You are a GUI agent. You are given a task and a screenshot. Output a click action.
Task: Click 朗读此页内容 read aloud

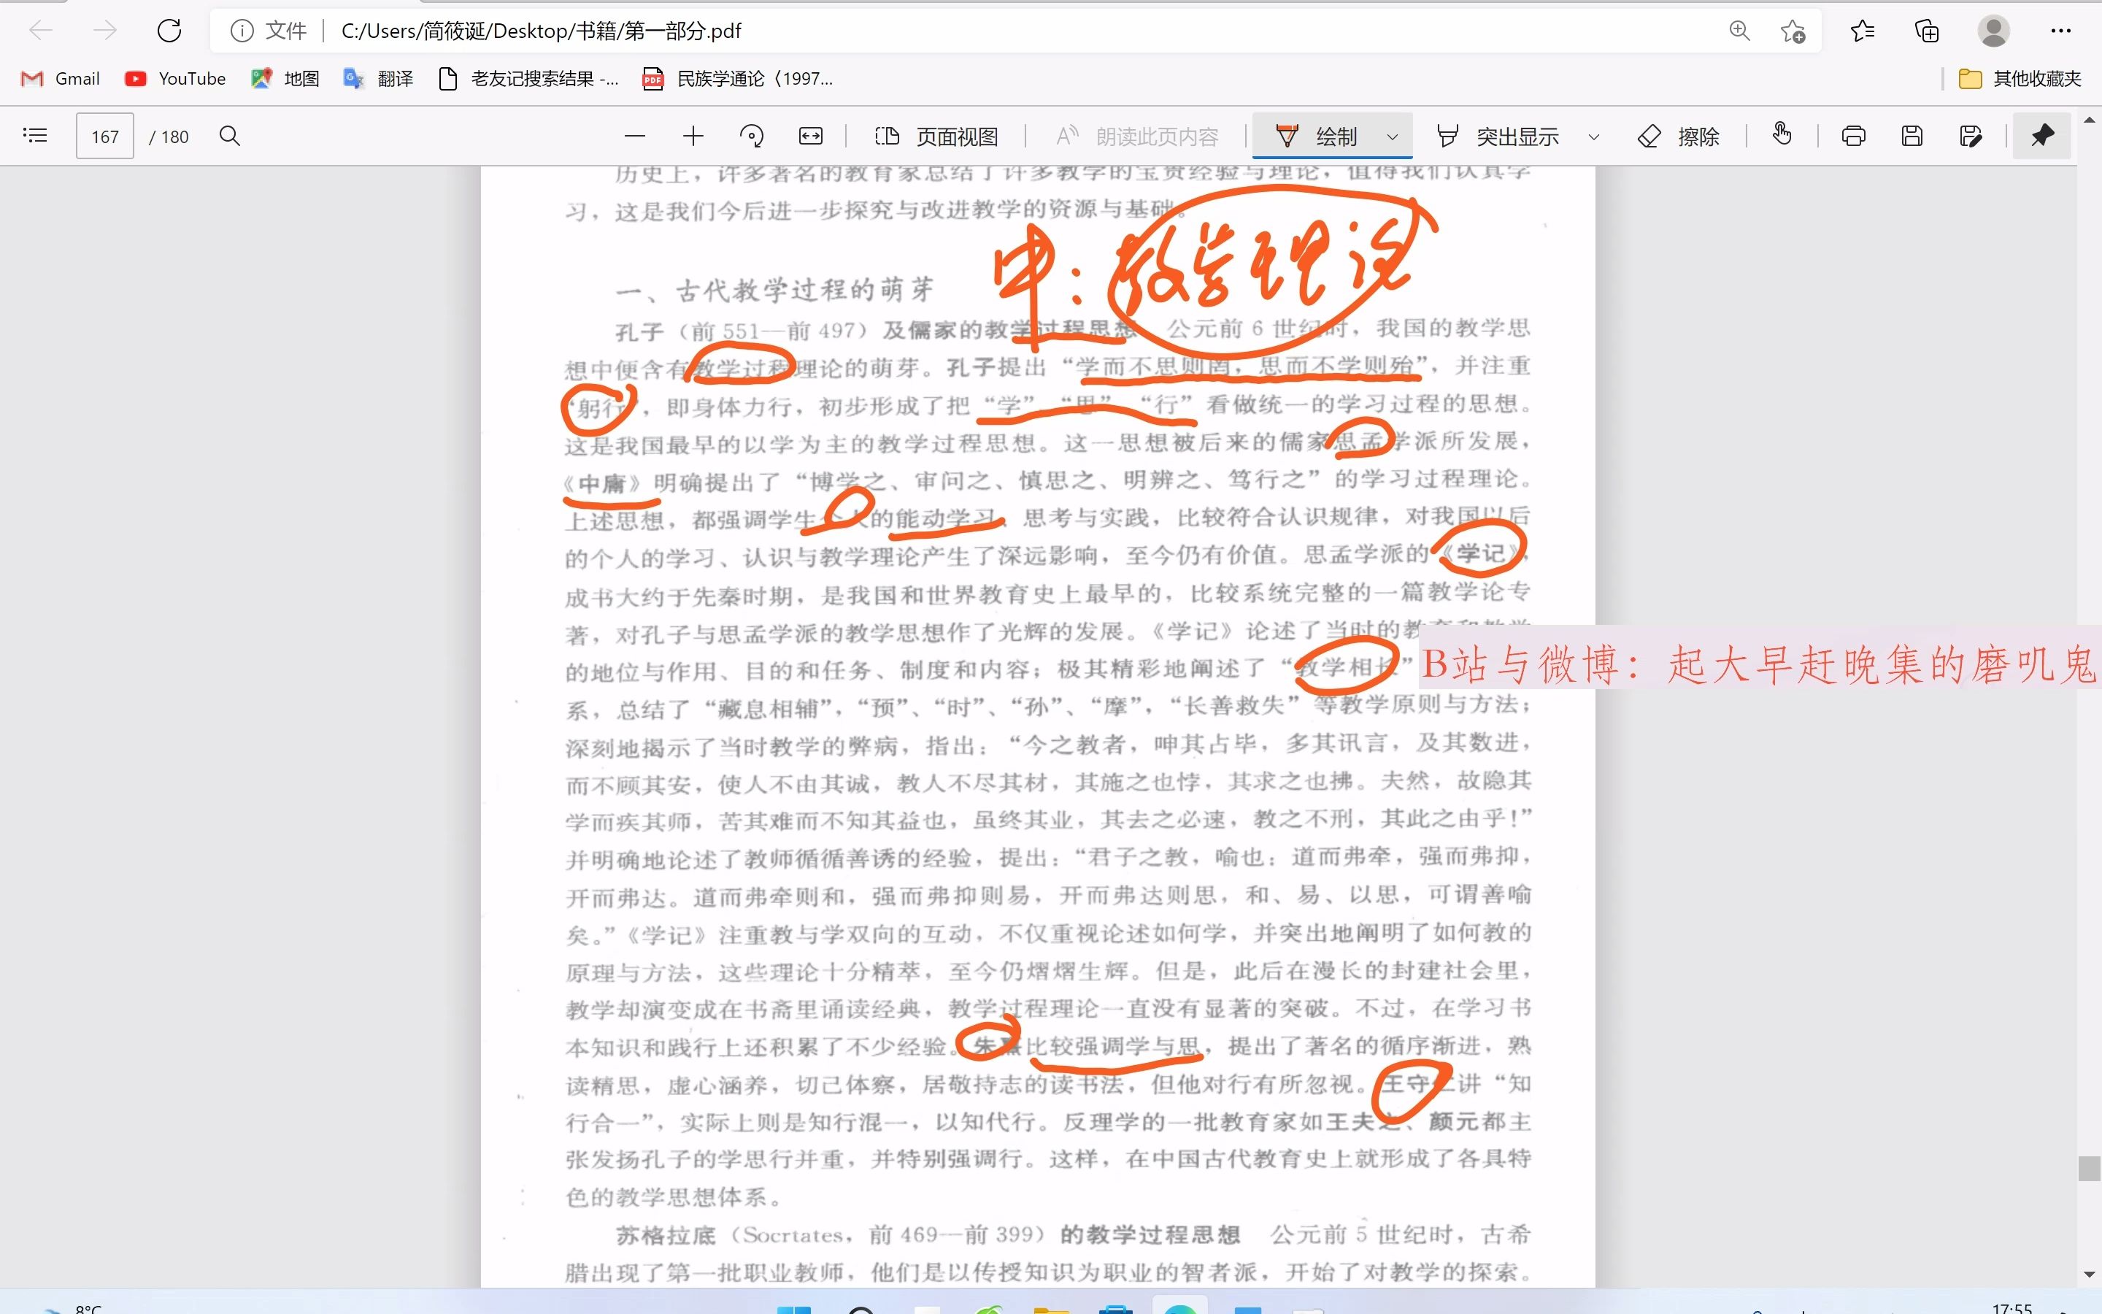click(x=1137, y=137)
